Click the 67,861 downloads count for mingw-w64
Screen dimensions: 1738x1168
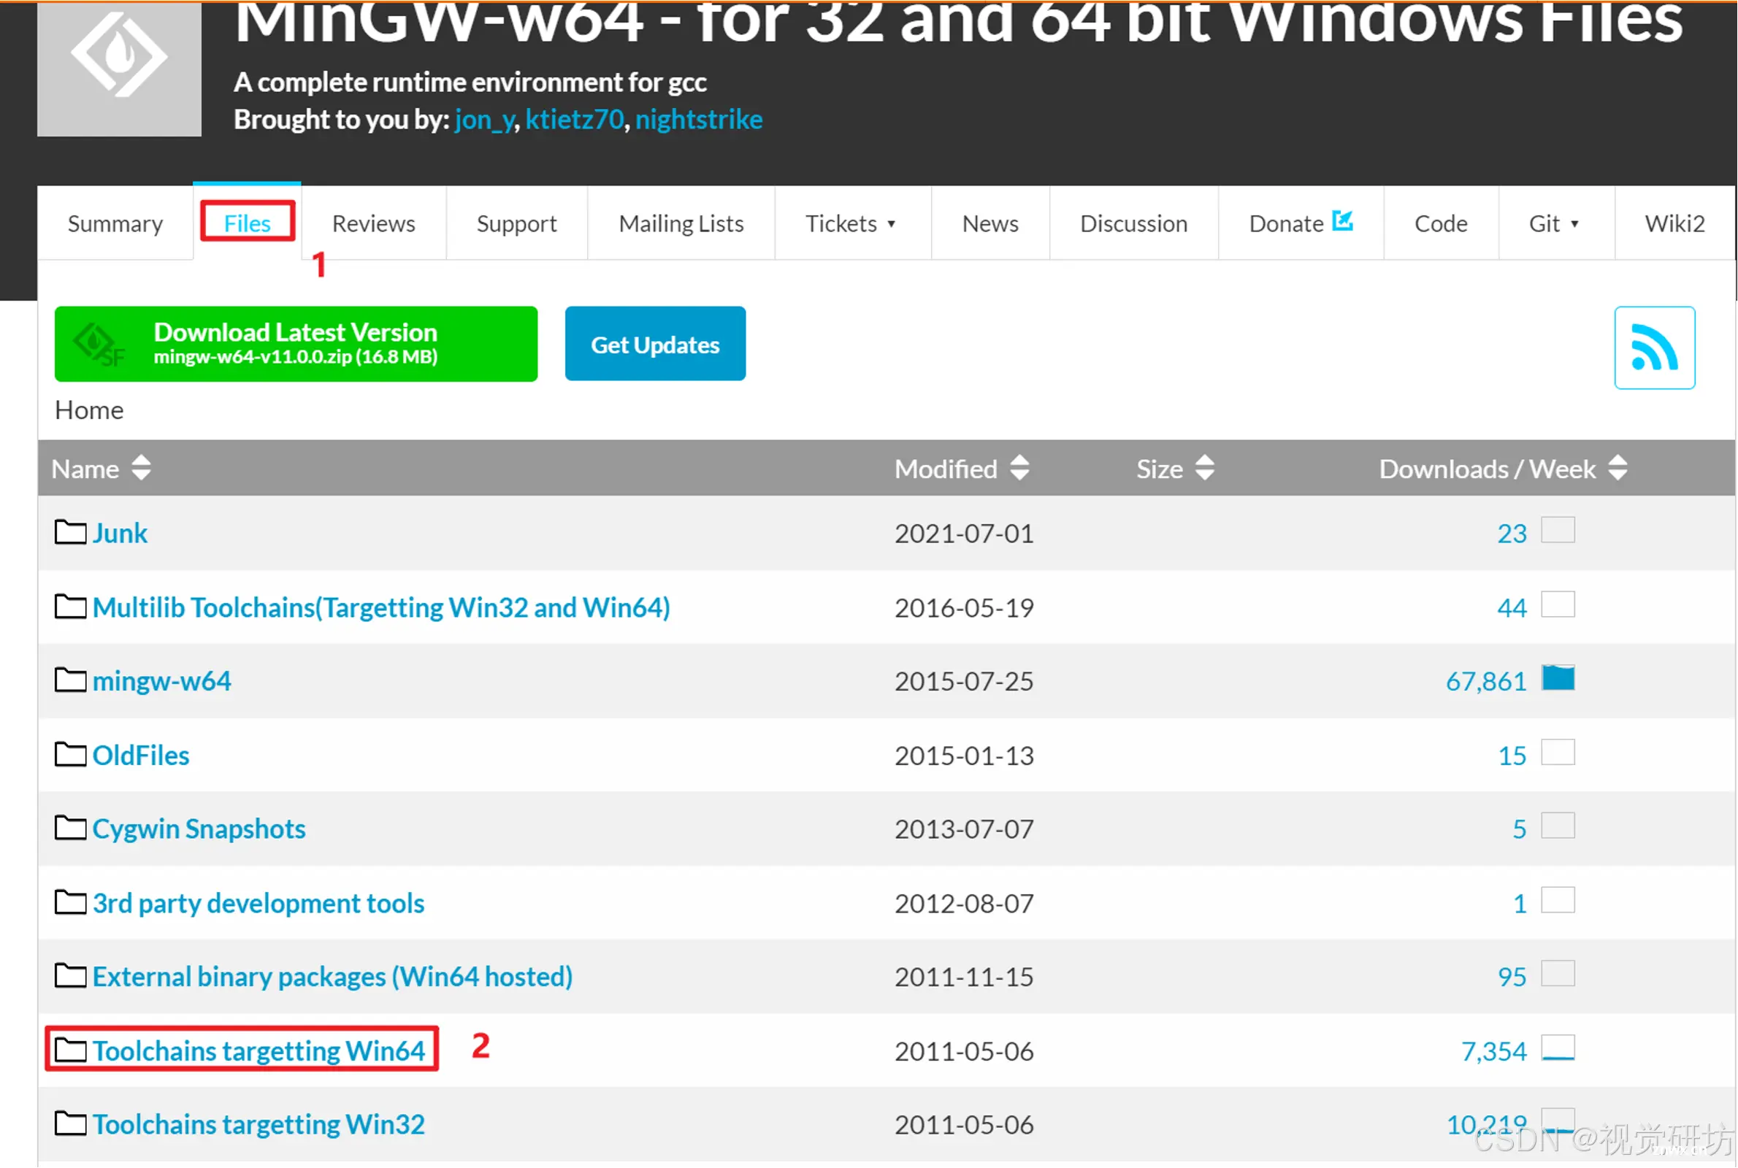[x=1486, y=682]
